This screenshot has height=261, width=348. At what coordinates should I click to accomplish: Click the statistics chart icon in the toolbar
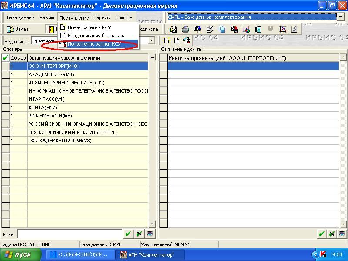coord(246,29)
